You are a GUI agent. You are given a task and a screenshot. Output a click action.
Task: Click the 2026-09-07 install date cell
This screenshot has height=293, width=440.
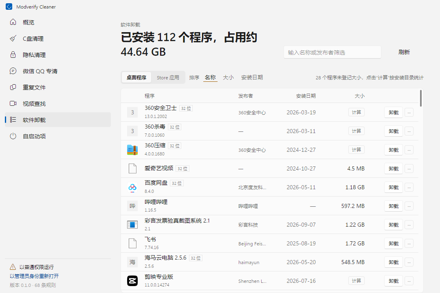301,225
